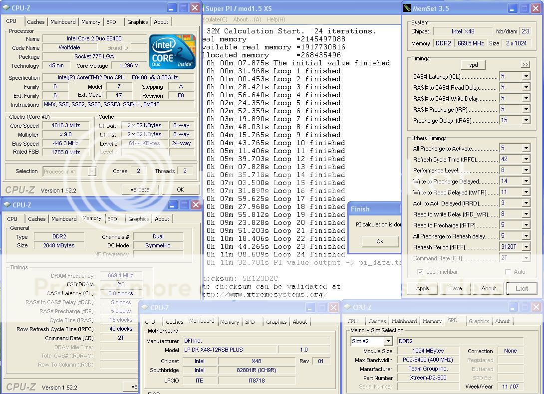Expand MemSet timings with >> button
Viewport: 544px width, 394px height.
coord(525,64)
